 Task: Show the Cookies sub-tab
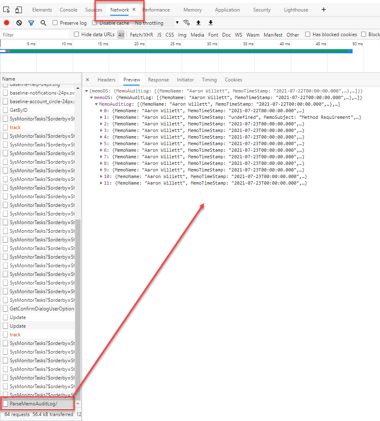click(233, 80)
